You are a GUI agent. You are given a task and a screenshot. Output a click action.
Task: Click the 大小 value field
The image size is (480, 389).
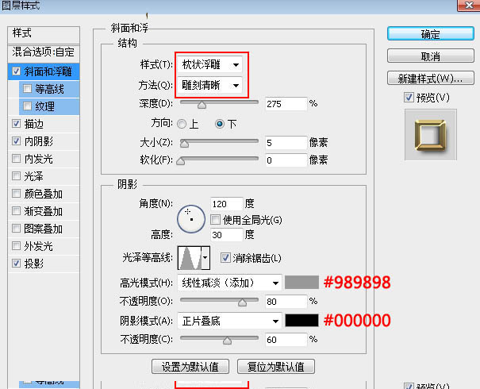[x=286, y=143]
